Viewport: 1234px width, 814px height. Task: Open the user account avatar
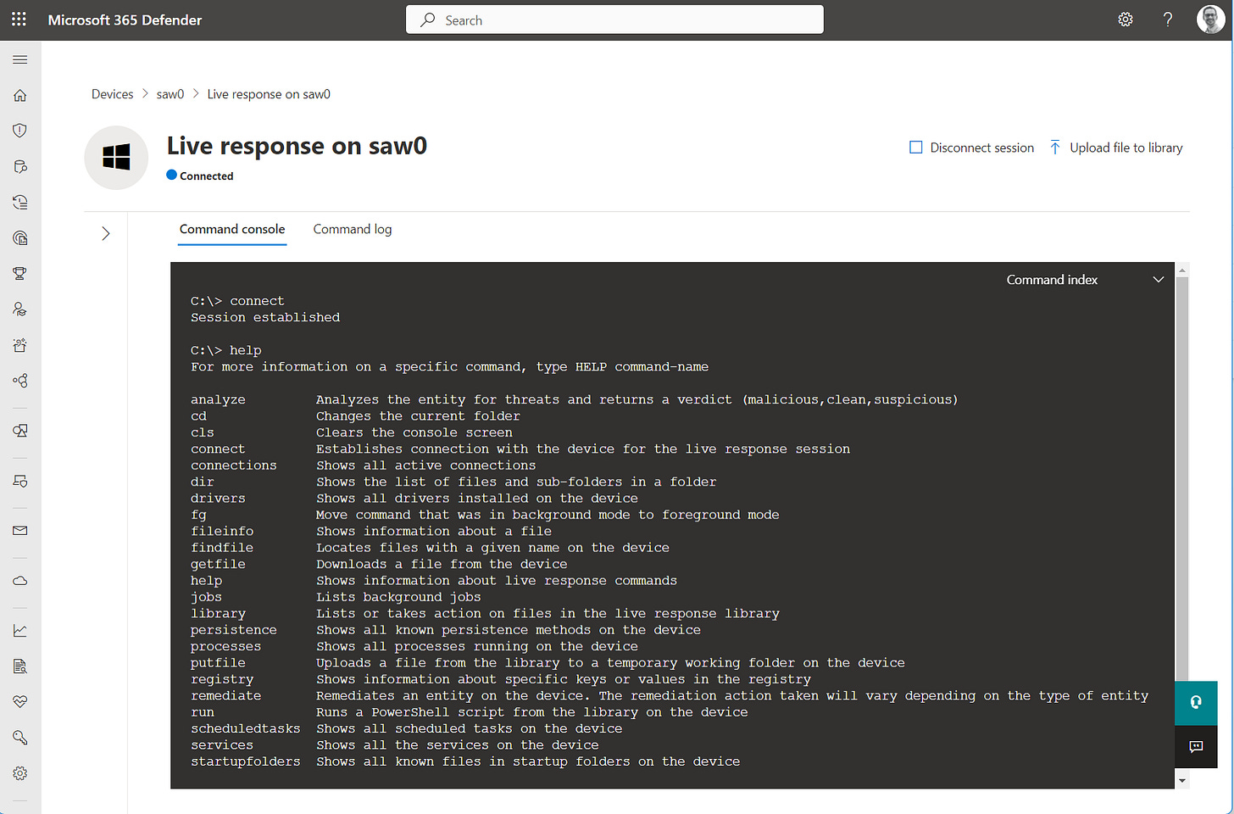1210,20
